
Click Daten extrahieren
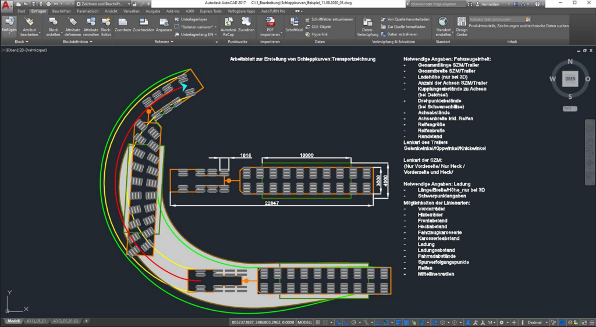pos(399,34)
